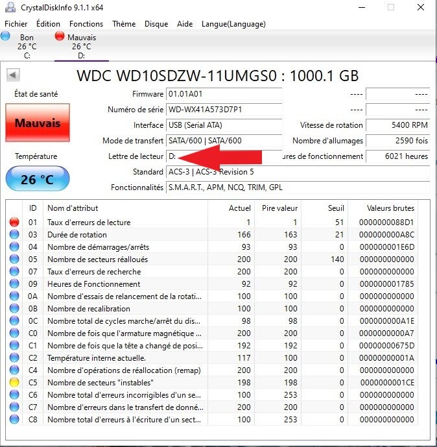Image resolution: width=437 pixels, height=447 pixels.
Task: Click the Seuil column header
Action: pyautogui.click(x=324, y=208)
